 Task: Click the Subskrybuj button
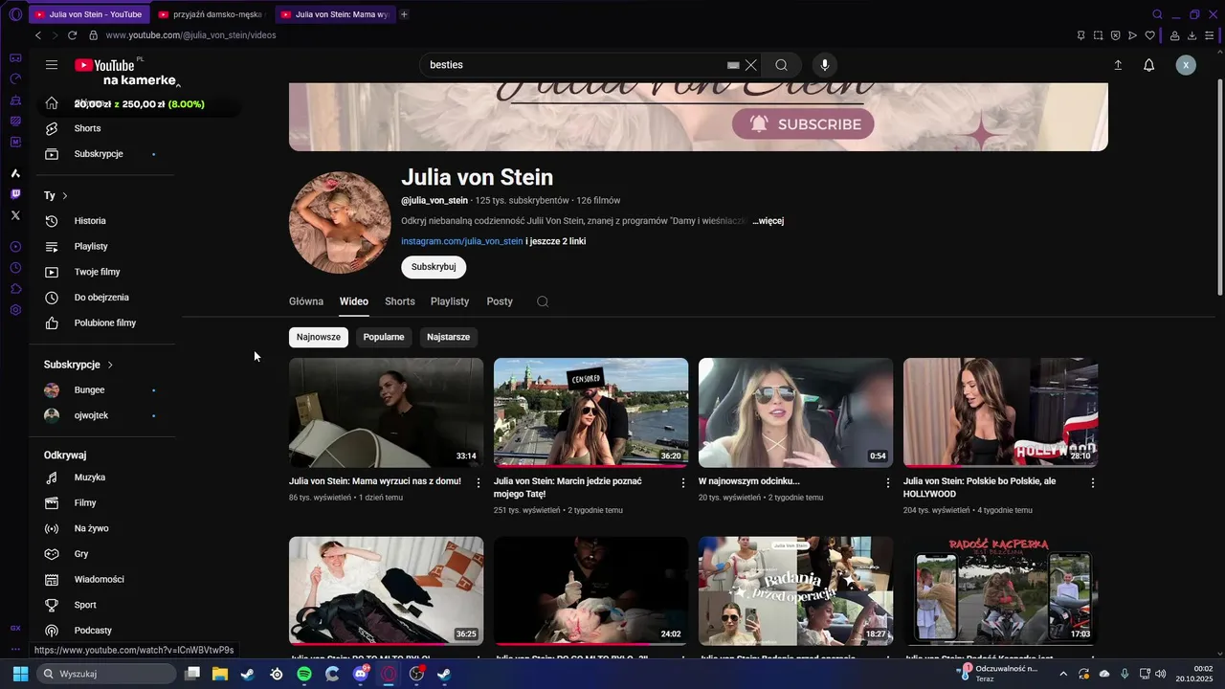pos(434,267)
